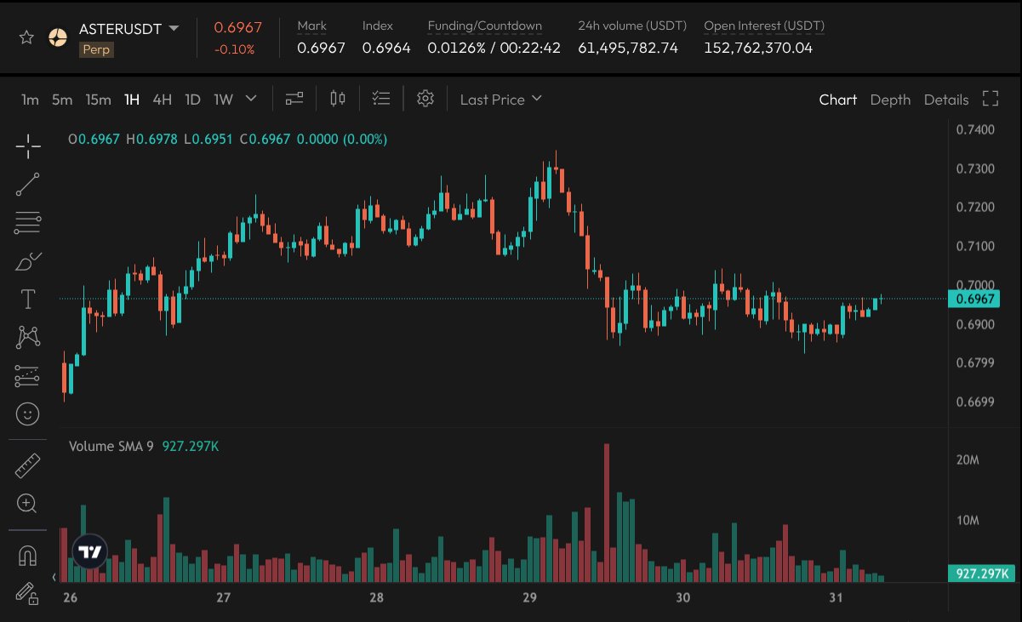Select the 4H timeframe
Image resolution: width=1022 pixels, height=622 pixels.
point(162,100)
